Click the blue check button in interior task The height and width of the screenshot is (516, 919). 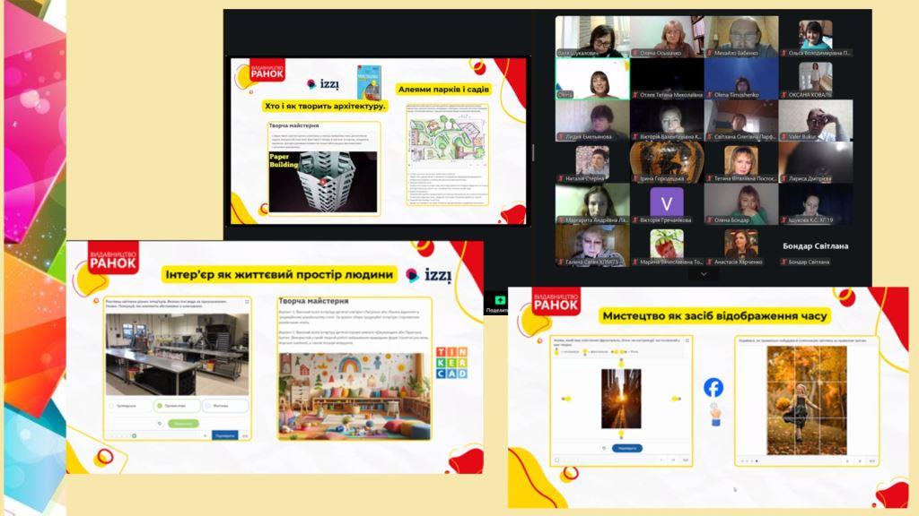pos(225,435)
